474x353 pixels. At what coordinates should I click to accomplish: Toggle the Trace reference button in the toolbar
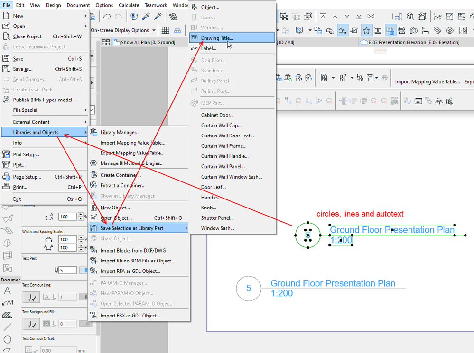(390, 30)
